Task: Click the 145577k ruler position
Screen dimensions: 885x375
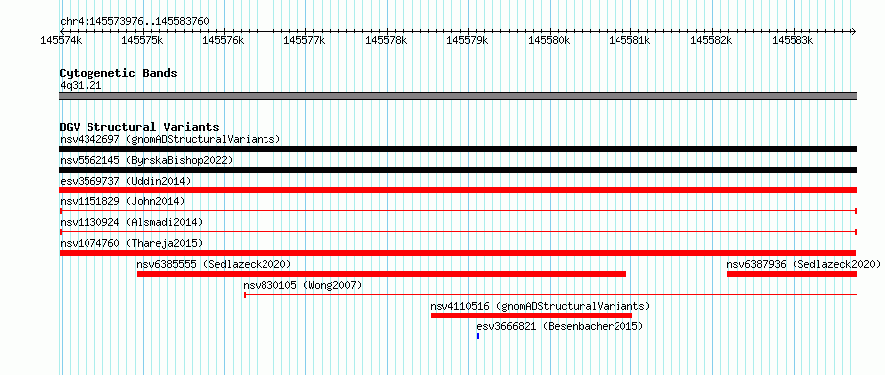Action: tap(305, 40)
